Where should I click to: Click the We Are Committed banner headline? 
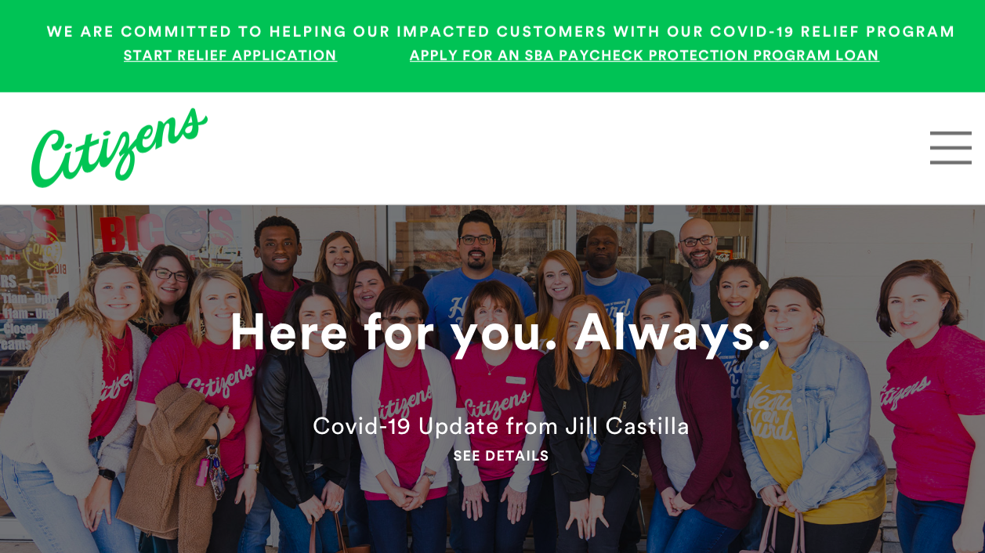[502, 32]
